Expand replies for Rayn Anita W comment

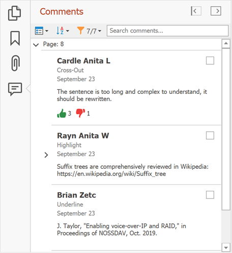coord(46,155)
